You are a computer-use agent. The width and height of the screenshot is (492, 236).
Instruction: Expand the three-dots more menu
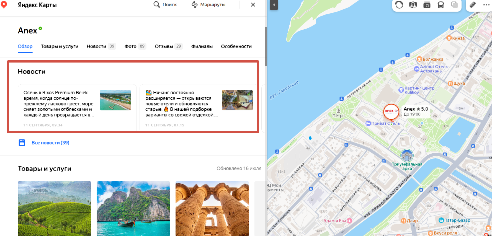[486, 5]
